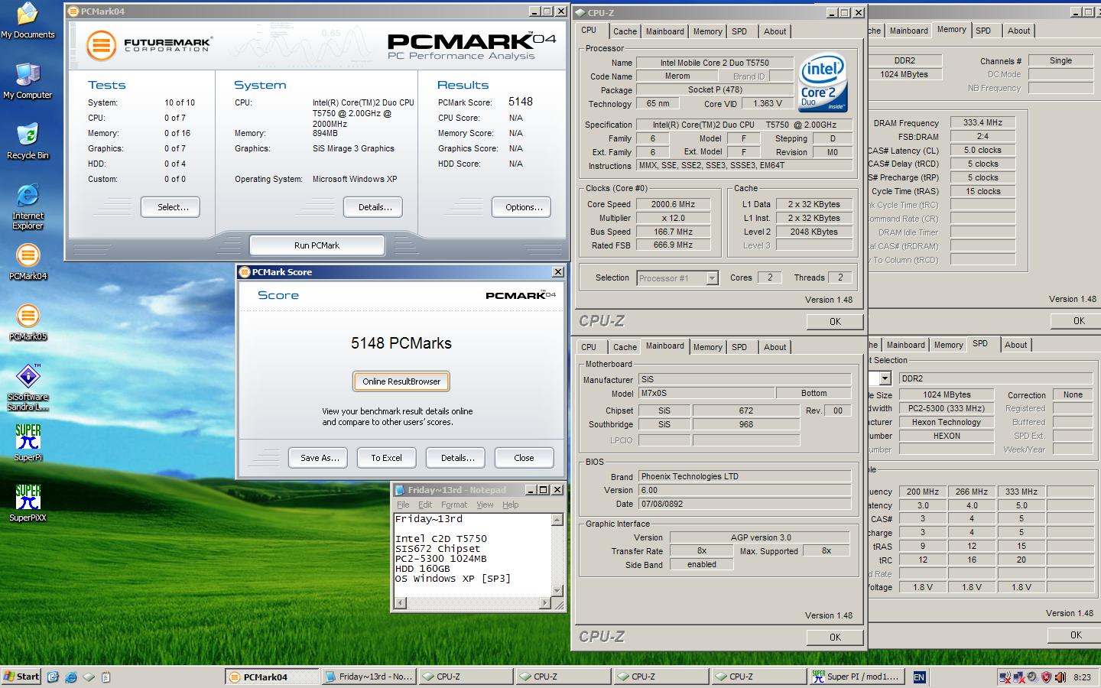1101x688 pixels.
Task: Open Notepad View menu
Action: point(486,505)
